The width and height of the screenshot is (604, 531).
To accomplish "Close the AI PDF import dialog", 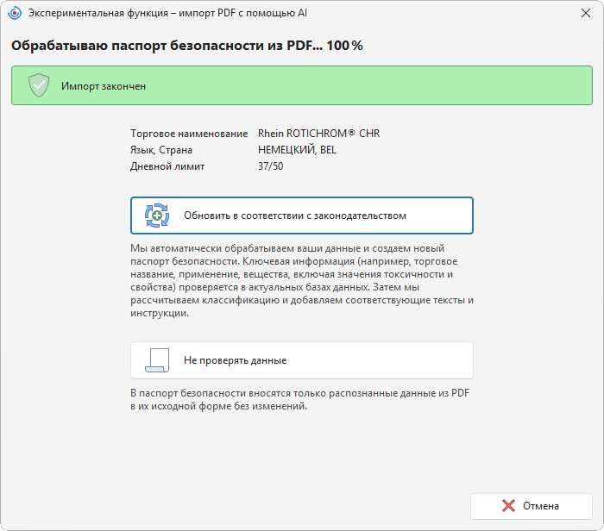I will coord(586,13).
